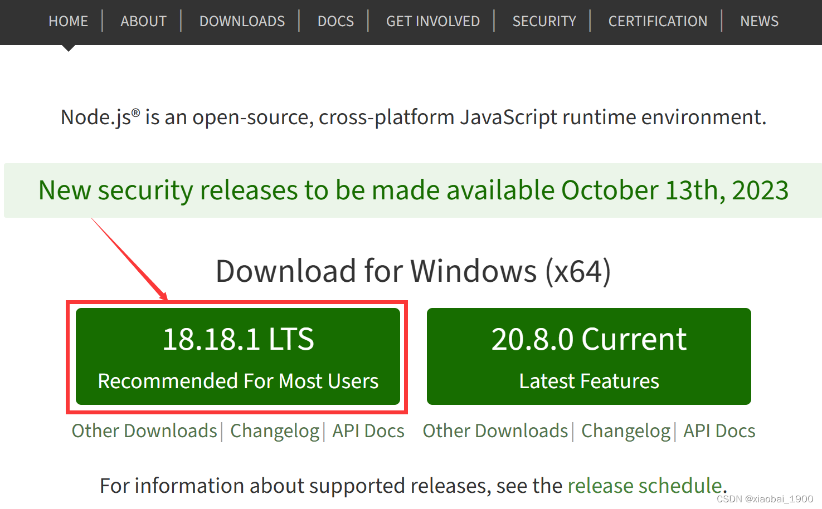The height and width of the screenshot is (509, 822).
Task: View the Changelog for 20.8.0 Current
Action: pyautogui.click(x=626, y=431)
